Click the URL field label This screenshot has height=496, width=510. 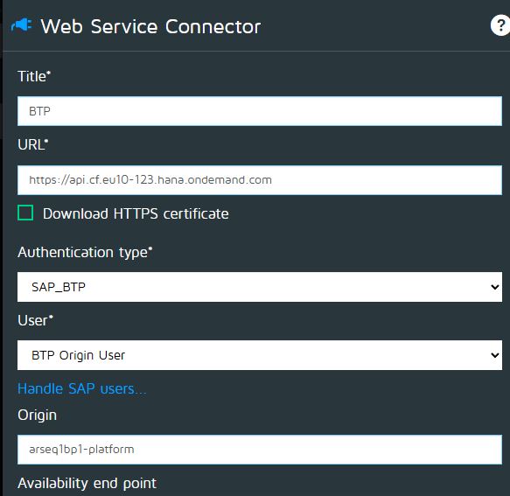(x=33, y=144)
